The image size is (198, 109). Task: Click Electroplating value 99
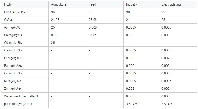tap(163, 12)
